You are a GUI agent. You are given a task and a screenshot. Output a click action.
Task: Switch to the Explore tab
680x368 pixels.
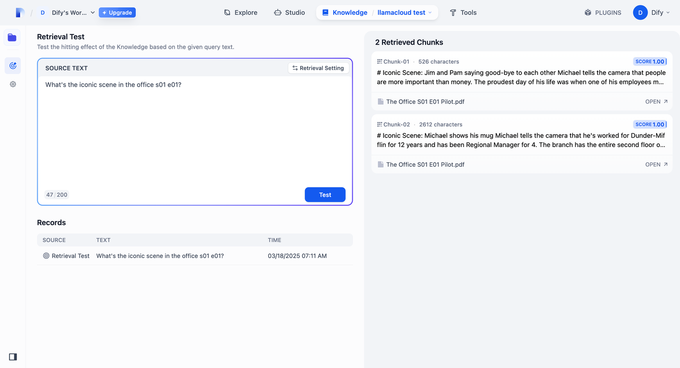pyautogui.click(x=241, y=13)
